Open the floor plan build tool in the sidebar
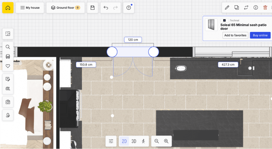Screen dimensions: 272x149 [8, 33]
